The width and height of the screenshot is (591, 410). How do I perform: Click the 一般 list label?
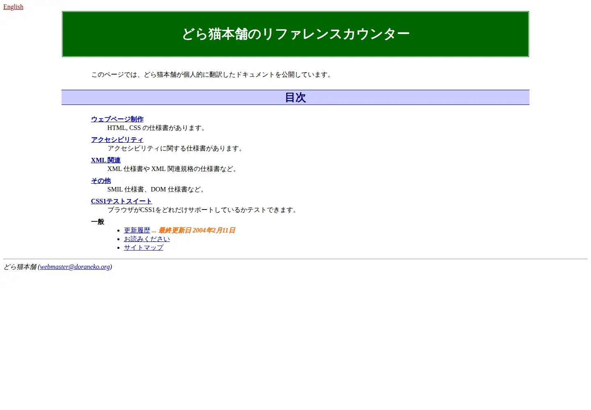[x=98, y=222]
